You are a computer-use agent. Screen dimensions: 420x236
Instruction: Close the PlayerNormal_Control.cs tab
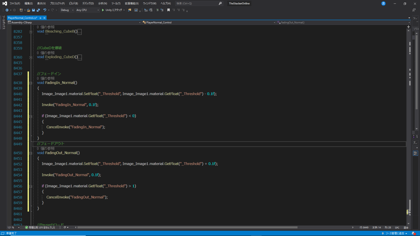pyautogui.click(x=44, y=17)
